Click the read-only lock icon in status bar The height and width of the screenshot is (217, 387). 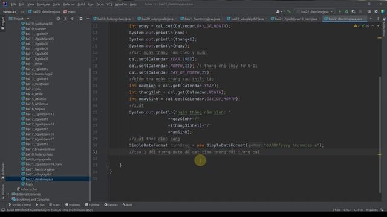tap(382, 210)
